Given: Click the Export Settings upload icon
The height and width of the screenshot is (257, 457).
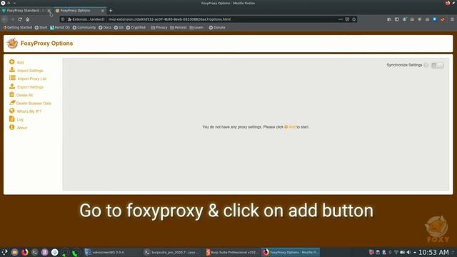Looking at the screenshot, I should (x=12, y=86).
